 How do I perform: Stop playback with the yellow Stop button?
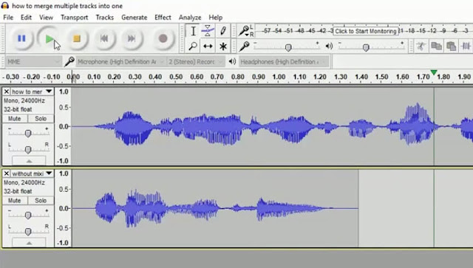pyautogui.click(x=77, y=38)
